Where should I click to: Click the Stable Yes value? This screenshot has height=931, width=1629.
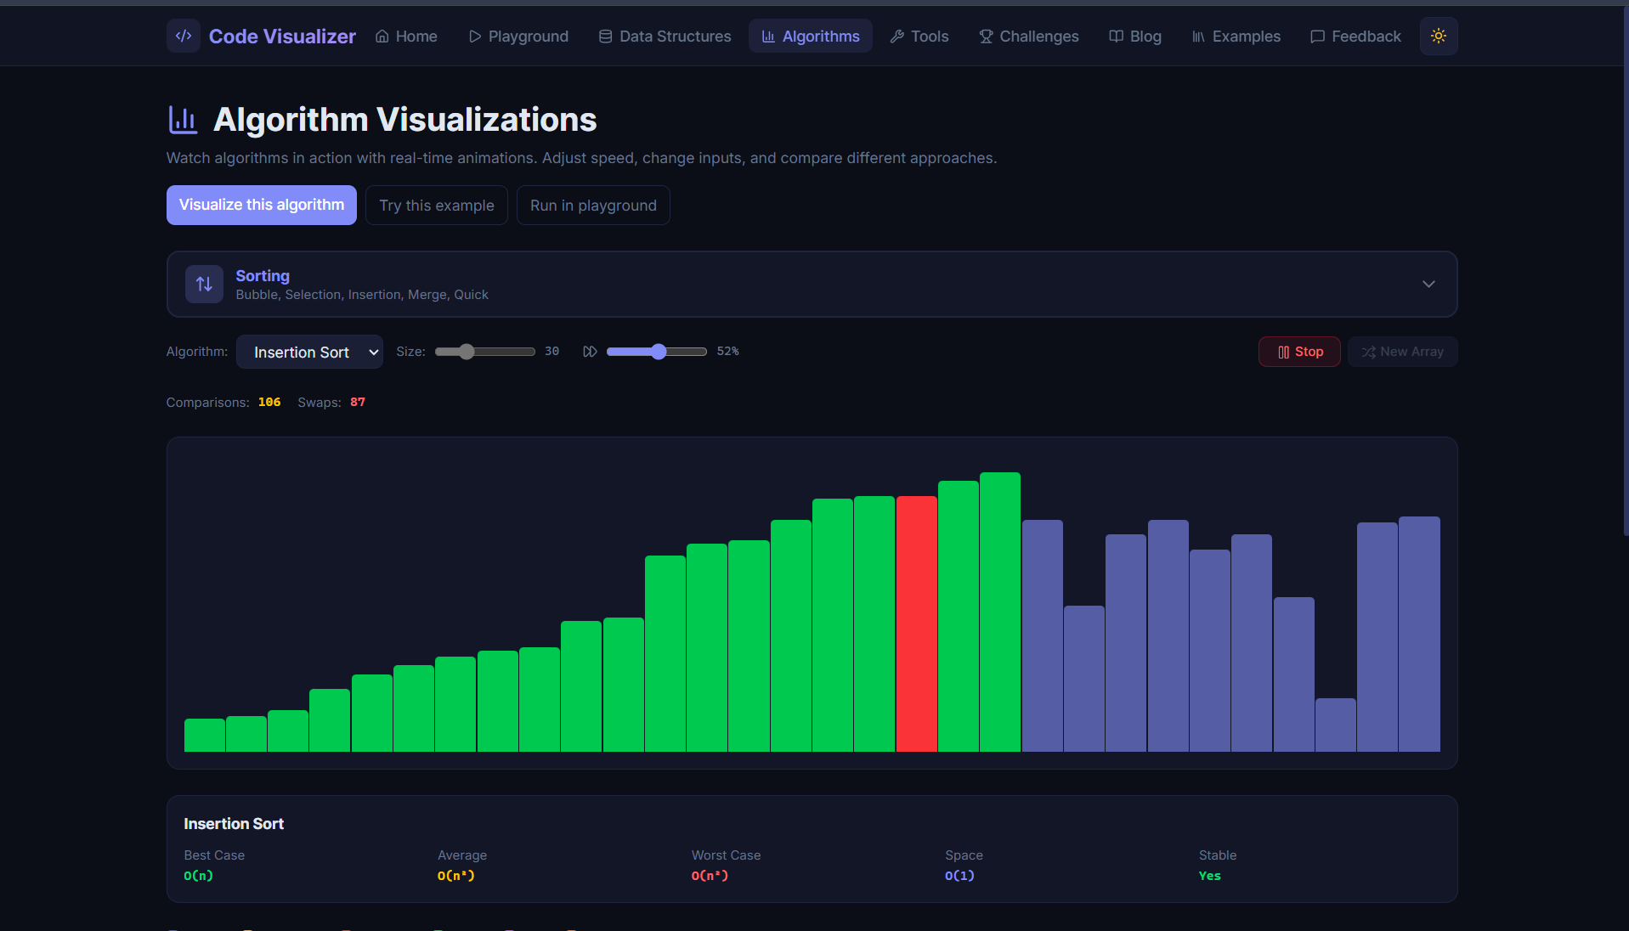tap(1209, 876)
